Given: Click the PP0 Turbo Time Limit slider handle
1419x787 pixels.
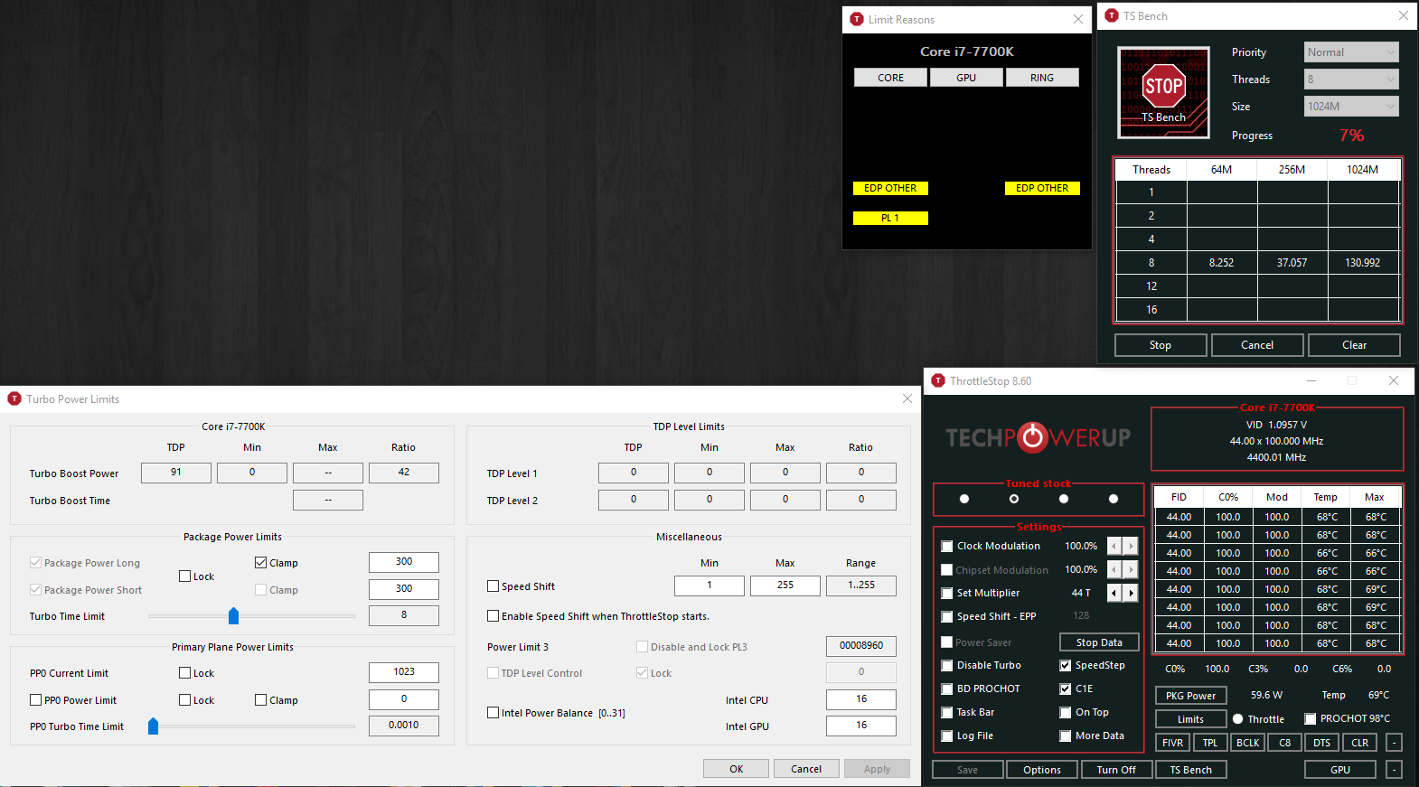Looking at the screenshot, I should [153, 726].
